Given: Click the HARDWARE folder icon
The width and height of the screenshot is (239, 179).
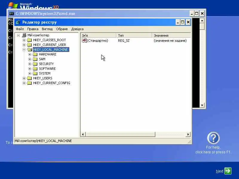Looking at the screenshot, I should pyautogui.click(x=35, y=54).
